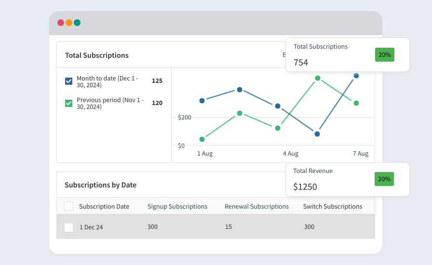Image resolution: width=432 pixels, height=265 pixels.
Task: Click the first green data point at 1 Aug
Action: (202, 139)
